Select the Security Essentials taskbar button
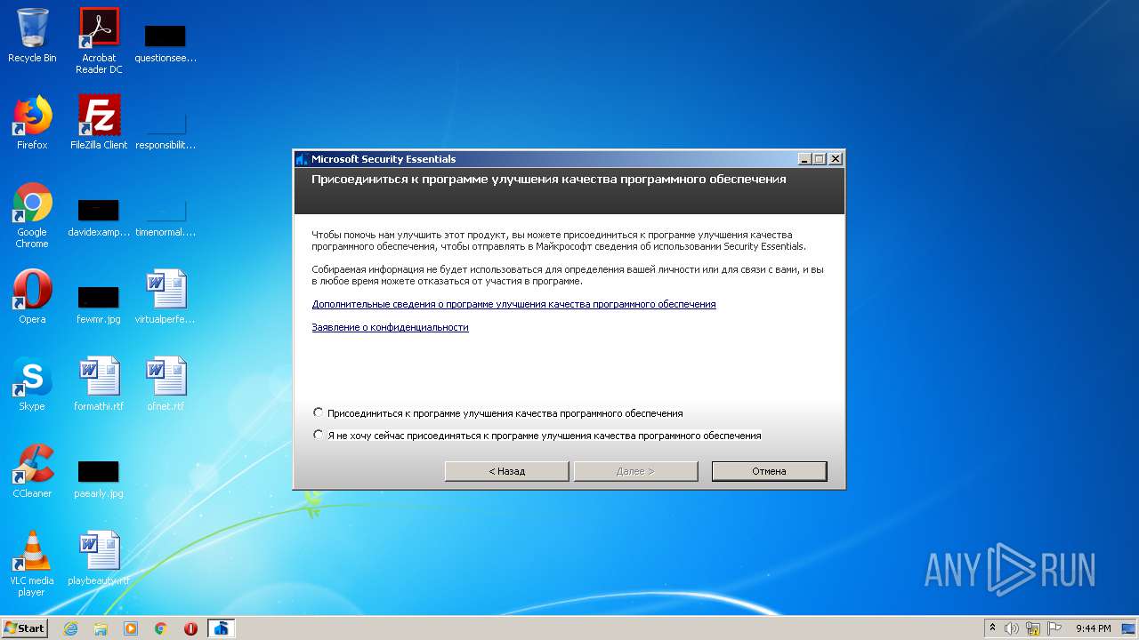This screenshot has height=640, width=1139. pos(222,628)
